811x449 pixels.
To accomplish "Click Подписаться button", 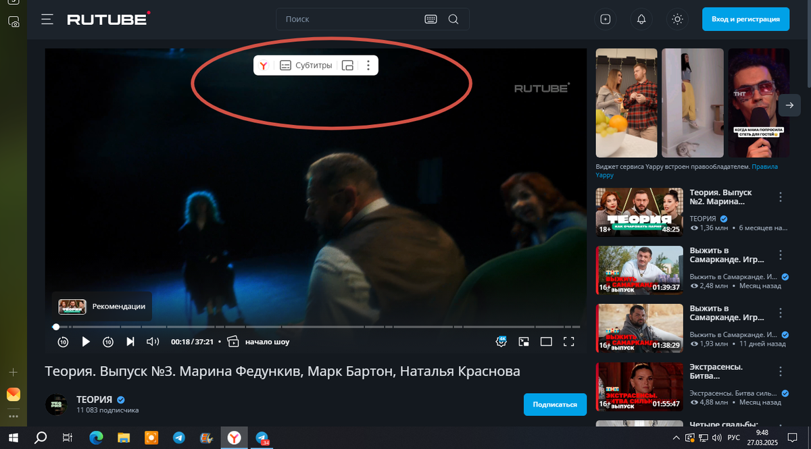I will pyautogui.click(x=555, y=404).
